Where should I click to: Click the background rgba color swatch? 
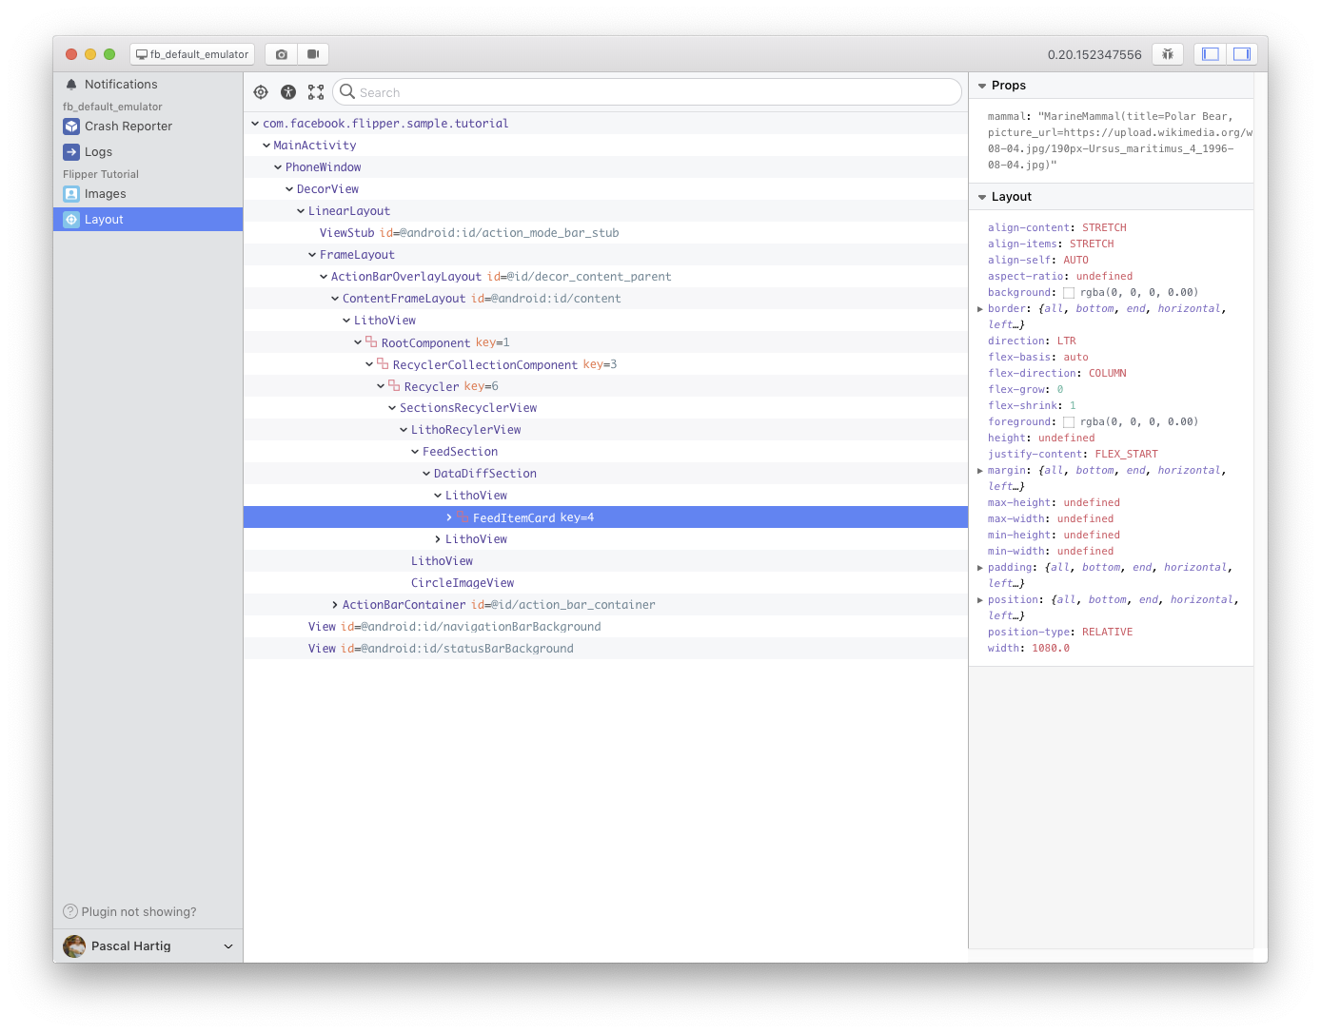click(x=1068, y=292)
